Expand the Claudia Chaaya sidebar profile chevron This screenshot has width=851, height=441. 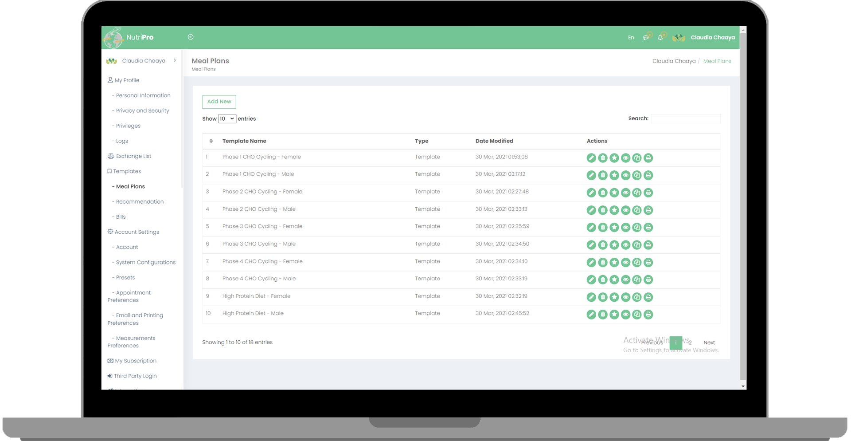[175, 60]
